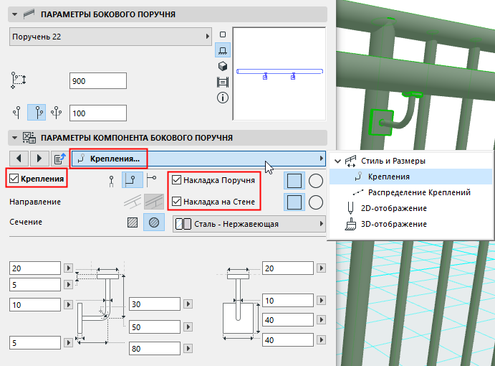
Task: Select the small square preview mode icon
Action: coord(223,34)
